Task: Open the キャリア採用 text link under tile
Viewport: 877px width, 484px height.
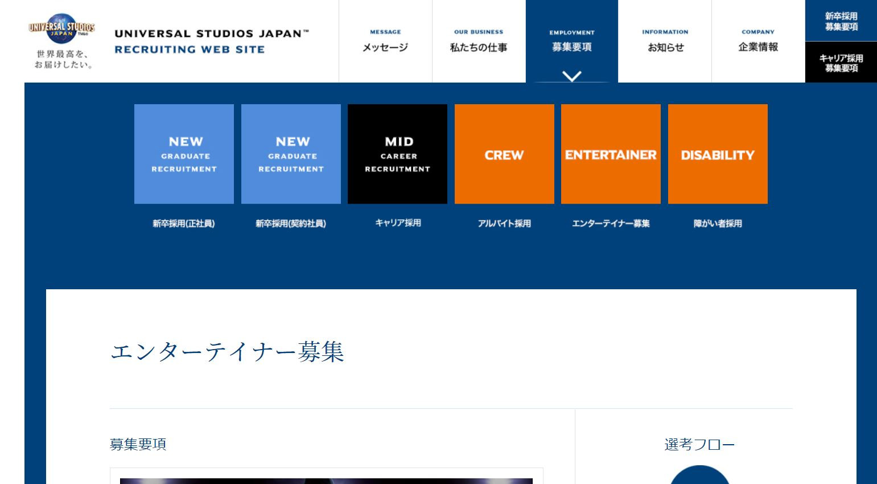Action: coord(398,223)
